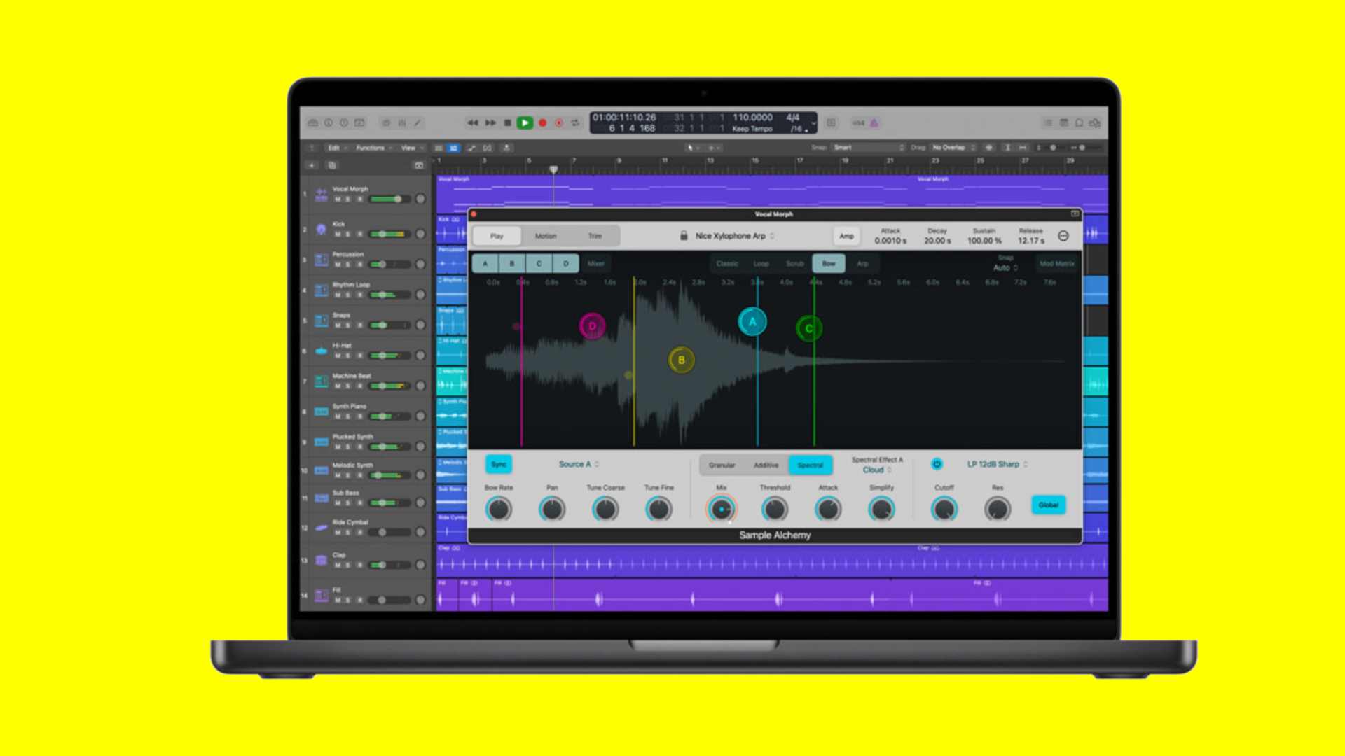Click the purple tuner icon
1345x756 pixels.
coord(874,123)
